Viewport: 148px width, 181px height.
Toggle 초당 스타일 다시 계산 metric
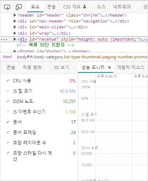[x=8, y=153]
